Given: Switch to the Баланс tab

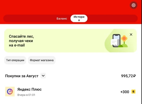Looking at the screenshot, I should [x=62, y=19].
